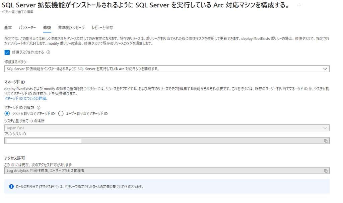This screenshot has width=343, height=203.
Task: Click the マネージド ID section heading
Action: pos(15,82)
